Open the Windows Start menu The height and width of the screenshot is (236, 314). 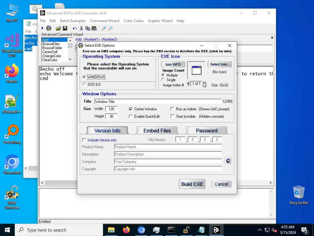point(7,230)
